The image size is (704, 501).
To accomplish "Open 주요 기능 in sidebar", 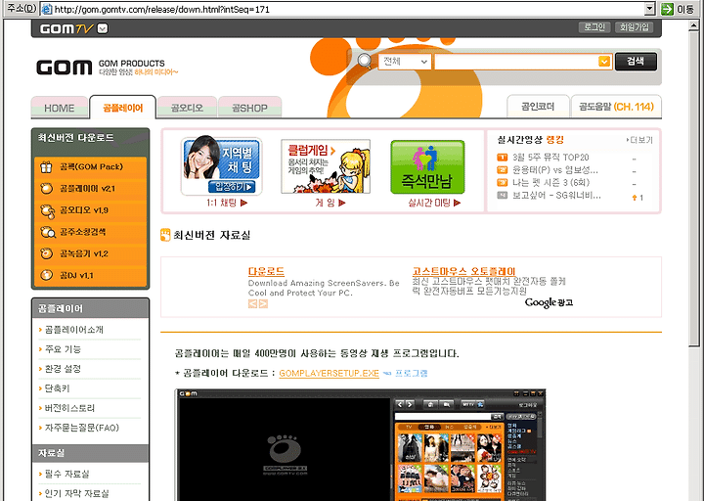I will coord(63,349).
